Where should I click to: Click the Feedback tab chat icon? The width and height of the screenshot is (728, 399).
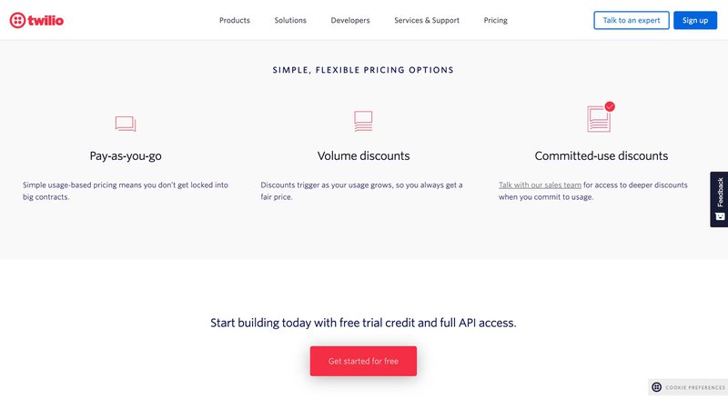point(720,216)
